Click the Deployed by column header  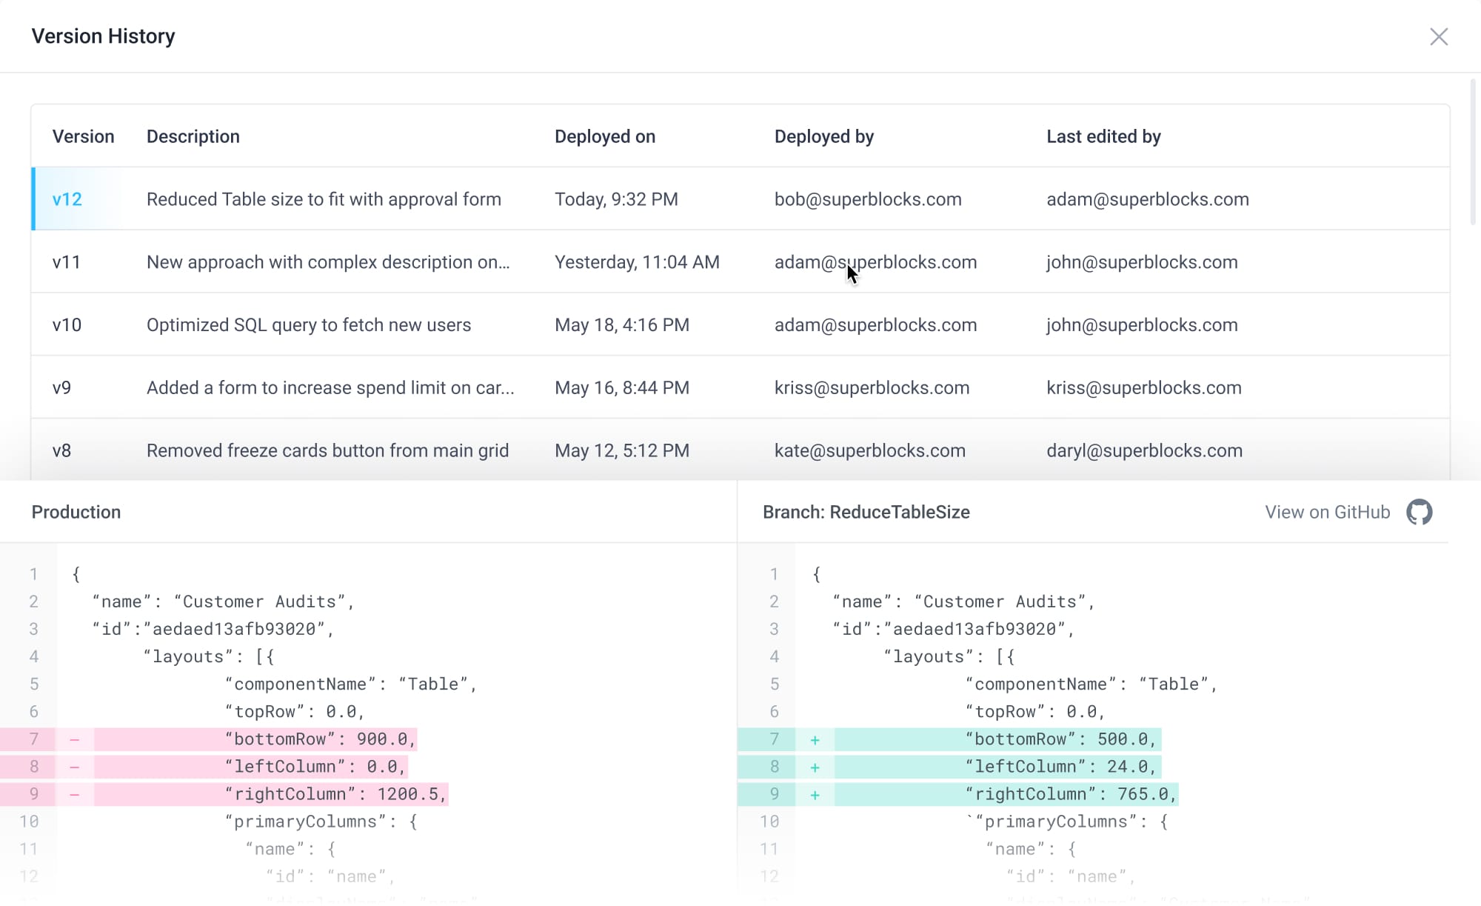pyautogui.click(x=824, y=136)
